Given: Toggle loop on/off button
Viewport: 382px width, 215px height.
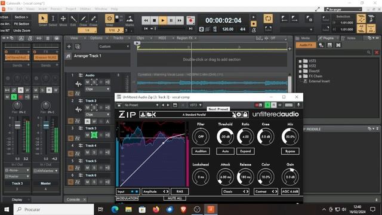Looking at the screenshot, I should [x=268, y=19].
